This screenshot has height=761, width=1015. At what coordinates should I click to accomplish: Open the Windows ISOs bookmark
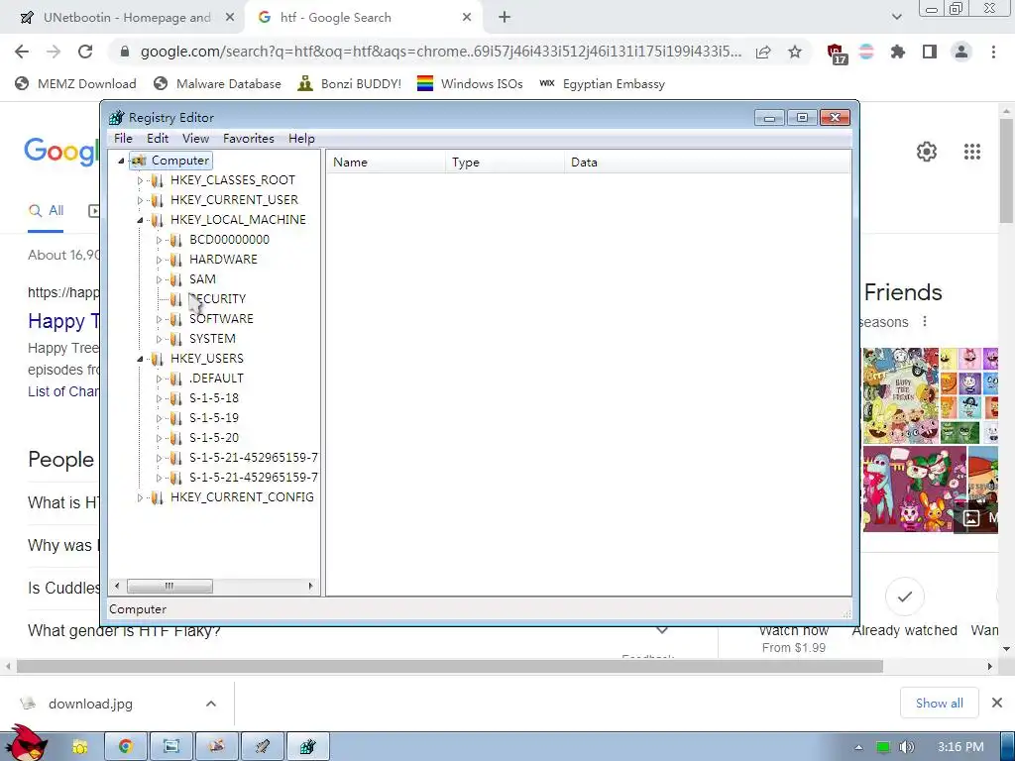pyautogui.click(x=470, y=84)
